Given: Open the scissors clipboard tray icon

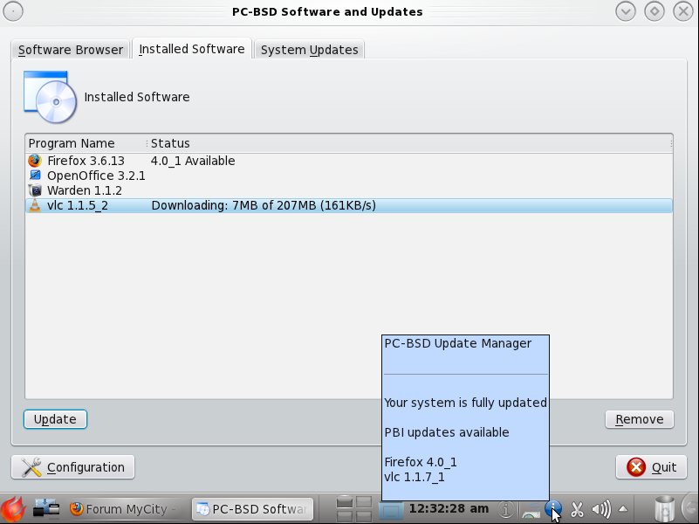Looking at the screenshot, I should tap(577, 508).
